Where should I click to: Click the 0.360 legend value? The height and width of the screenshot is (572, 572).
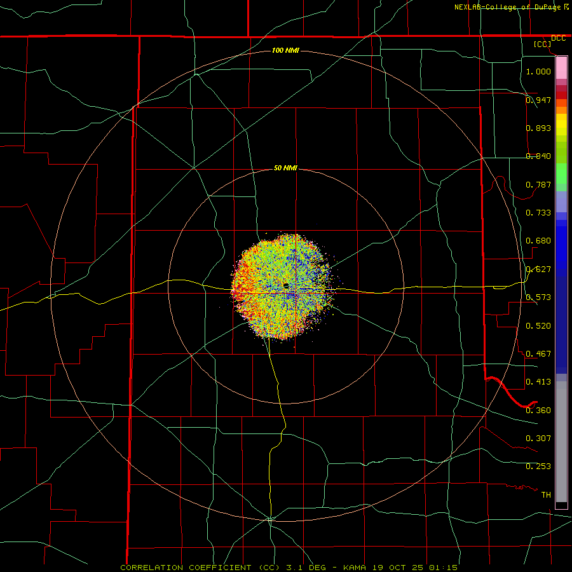538,411
